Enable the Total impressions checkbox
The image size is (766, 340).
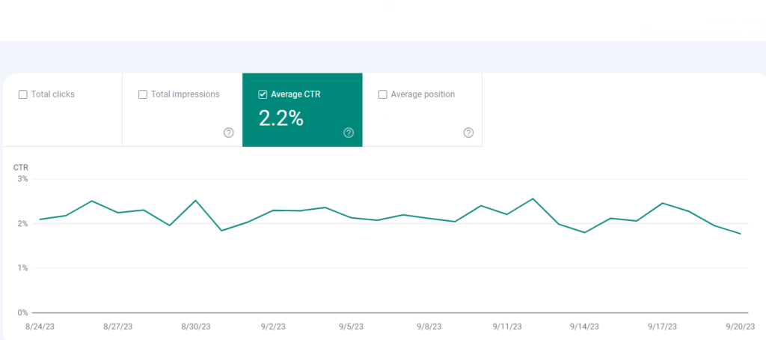143,94
